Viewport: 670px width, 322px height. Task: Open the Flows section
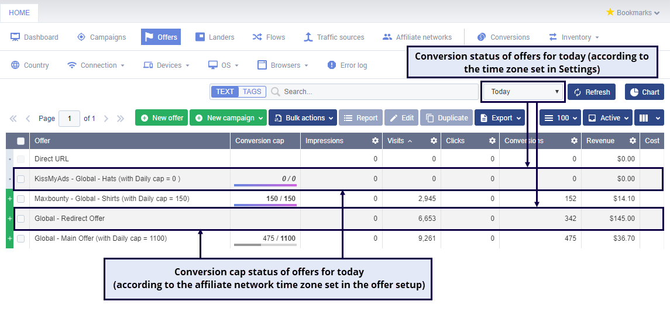(x=269, y=37)
